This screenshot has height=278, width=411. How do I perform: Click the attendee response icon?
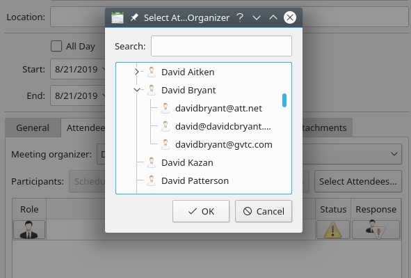(x=376, y=230)
